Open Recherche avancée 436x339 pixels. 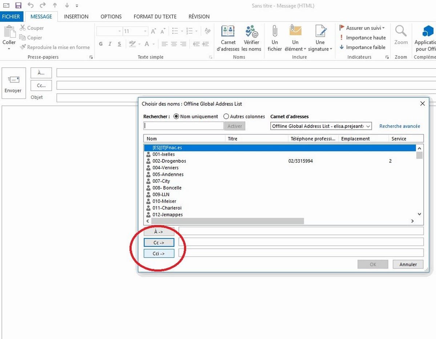(x=399, y=126)
